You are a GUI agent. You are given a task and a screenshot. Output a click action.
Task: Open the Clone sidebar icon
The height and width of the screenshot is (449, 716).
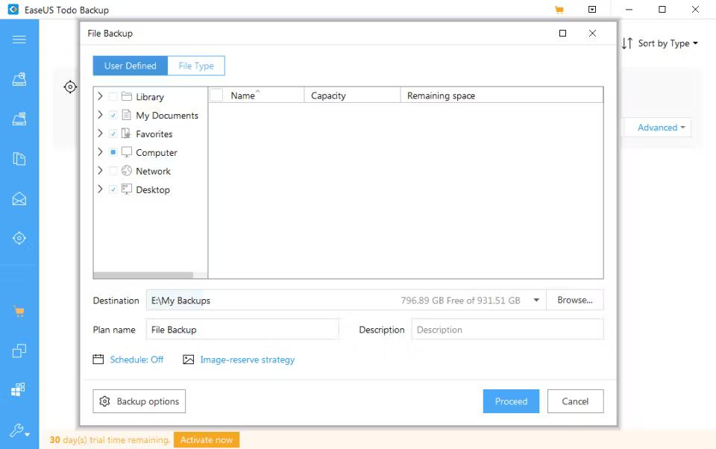click(19, 351)
